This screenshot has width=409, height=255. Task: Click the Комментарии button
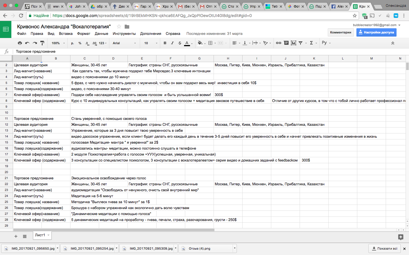click(341, 32)
